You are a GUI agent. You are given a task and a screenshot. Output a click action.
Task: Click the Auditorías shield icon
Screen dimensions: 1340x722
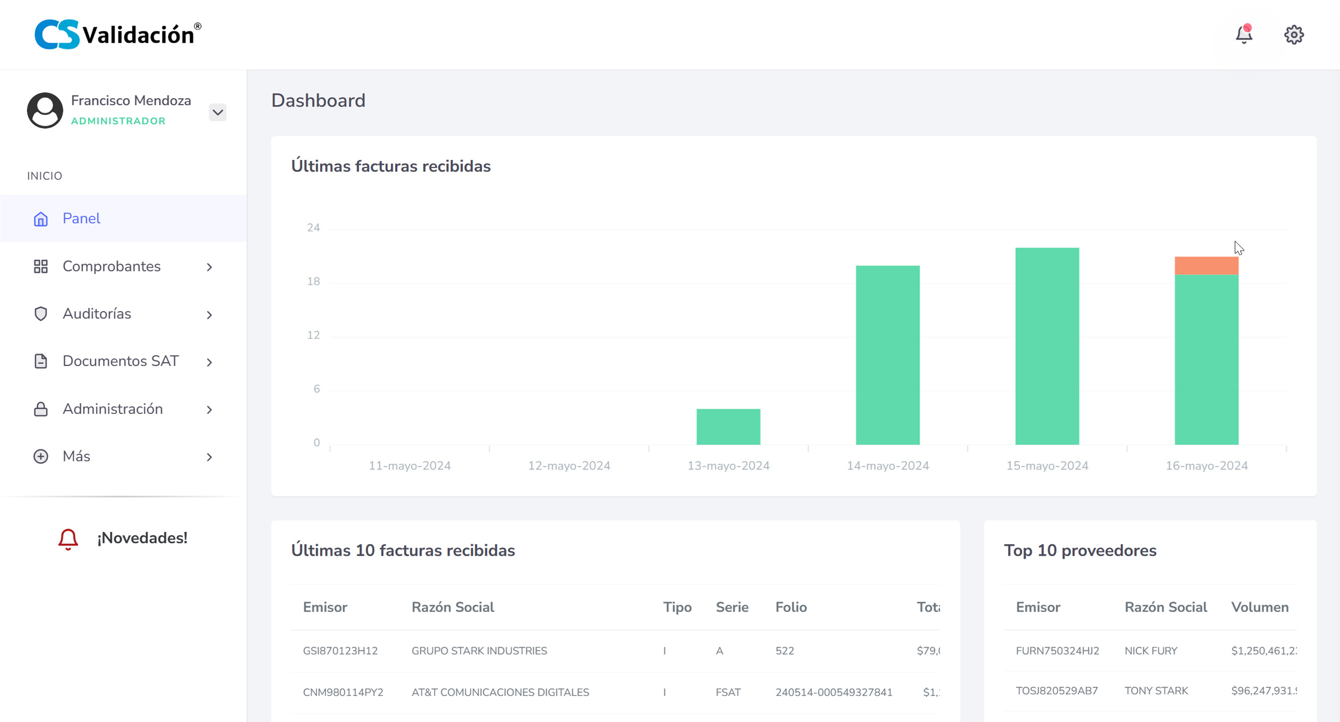[x=41, y=314]
